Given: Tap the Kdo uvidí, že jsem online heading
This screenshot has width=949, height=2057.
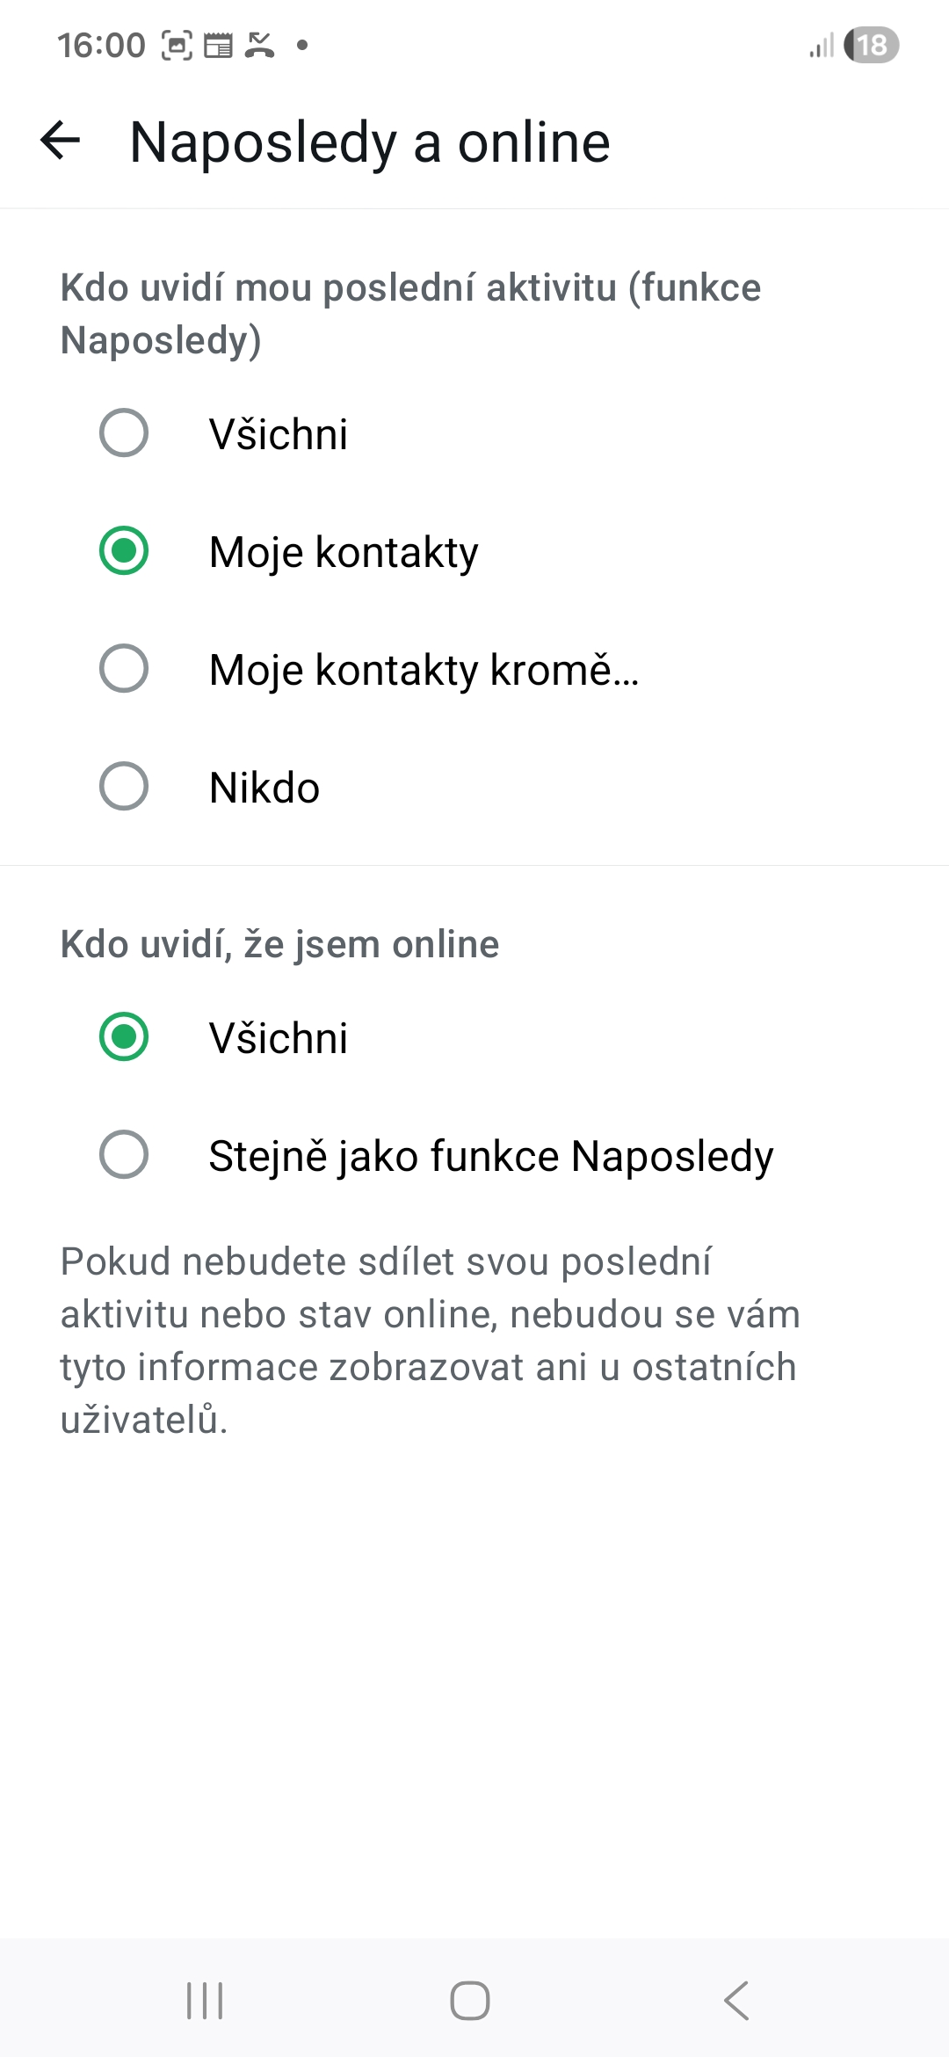Looking at the screenshot, I should (x=279, y=944).
